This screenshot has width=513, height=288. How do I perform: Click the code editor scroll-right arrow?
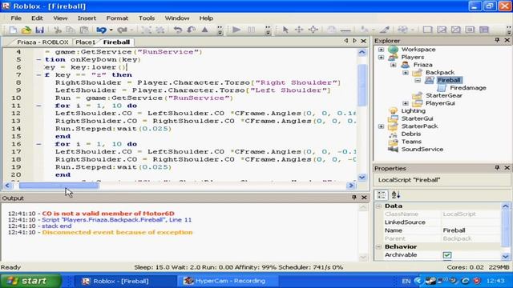[351, 186]
